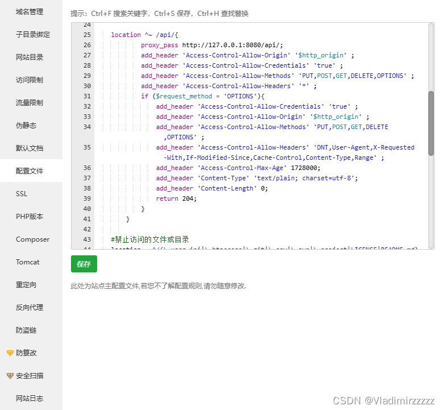Open the SSL settings tab

tap(22, 194)
